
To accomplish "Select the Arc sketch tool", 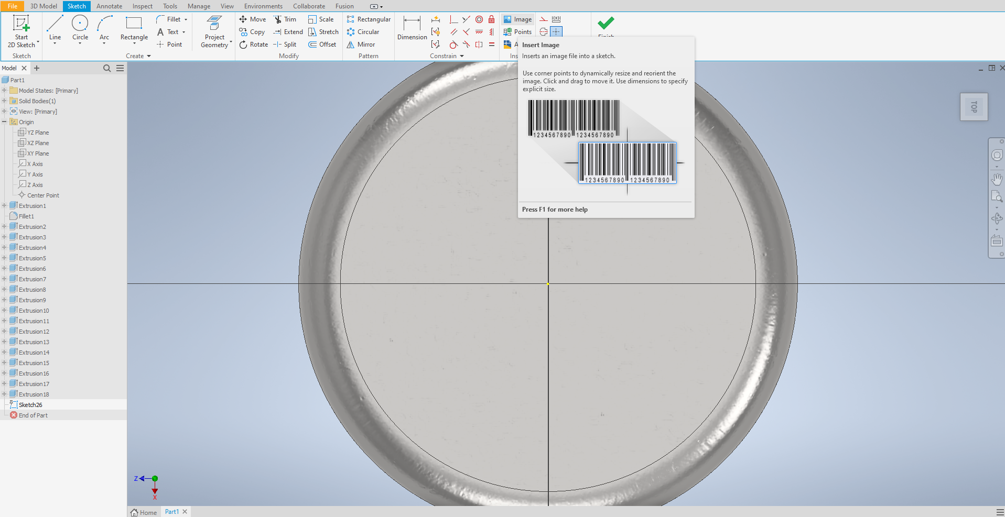I will click(104, 29).
